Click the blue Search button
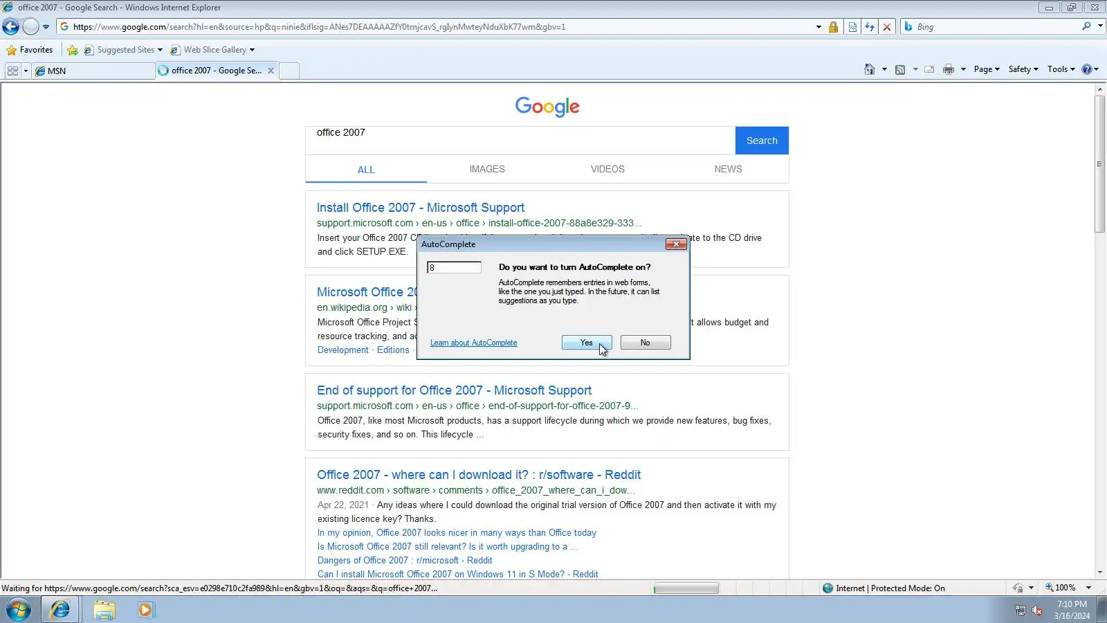This screenshot has height=623, width=1107. (x=762, y=141)
